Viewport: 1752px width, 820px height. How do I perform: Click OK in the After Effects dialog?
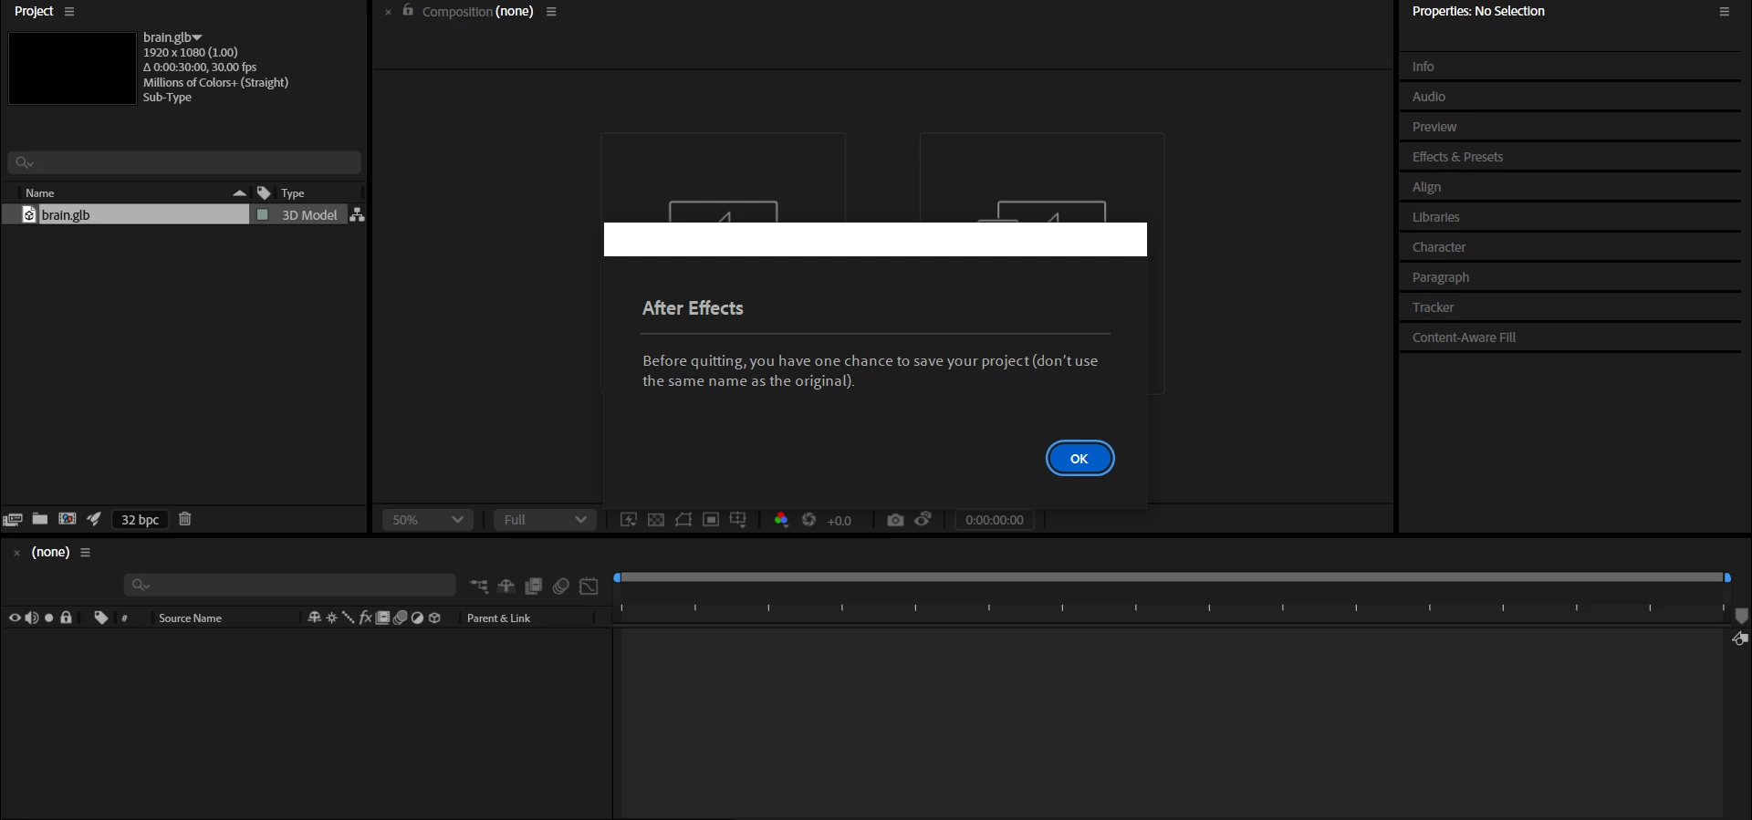pyautogui.click(x=1079, y=458)
